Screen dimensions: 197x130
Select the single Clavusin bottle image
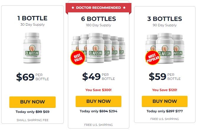pyautogui.click(x=32, y=48)
